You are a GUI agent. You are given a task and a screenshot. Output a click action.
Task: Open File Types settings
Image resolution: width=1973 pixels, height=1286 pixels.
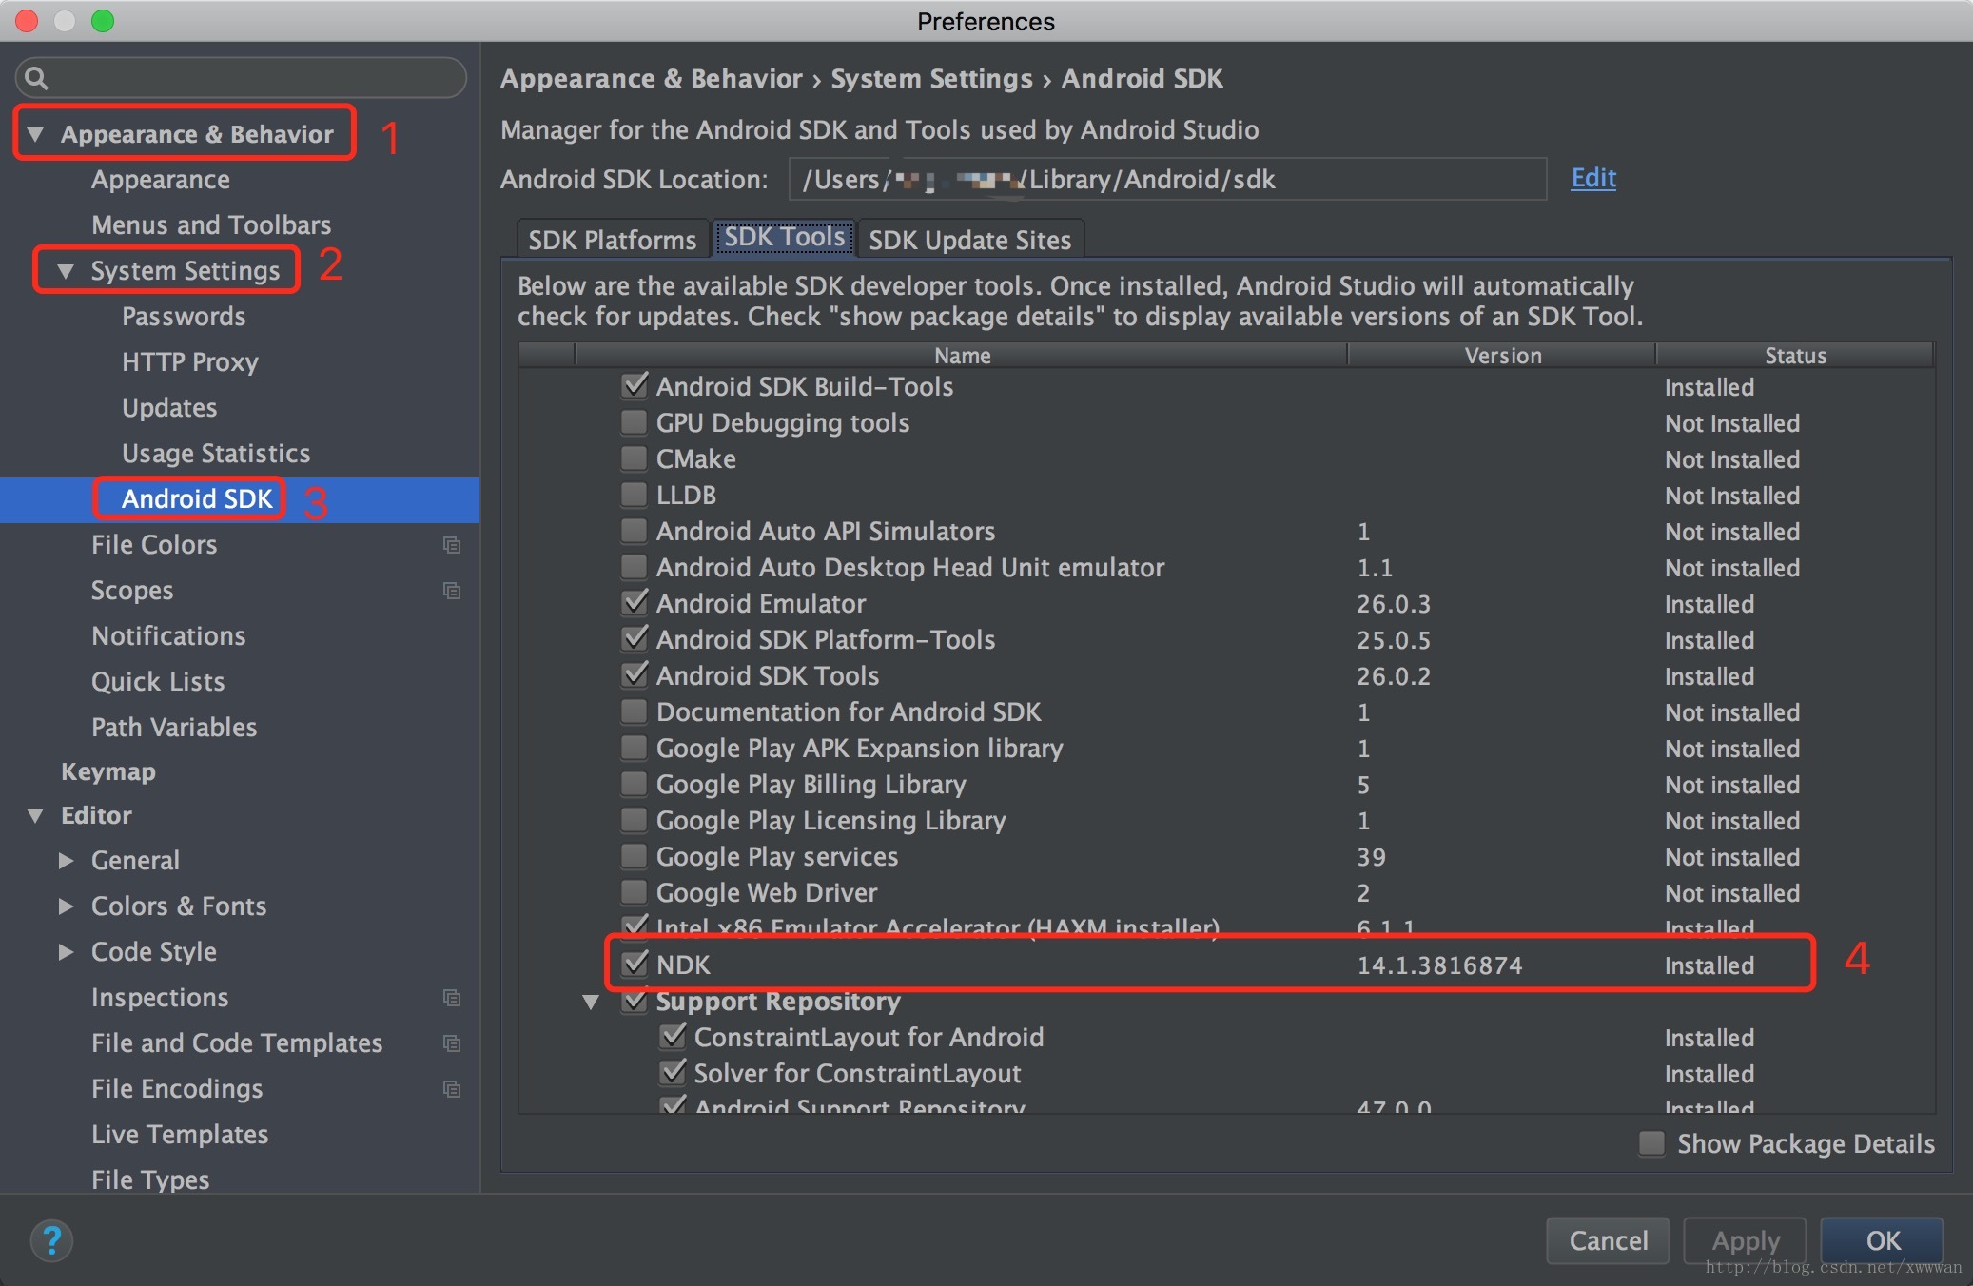(150, 1180)
